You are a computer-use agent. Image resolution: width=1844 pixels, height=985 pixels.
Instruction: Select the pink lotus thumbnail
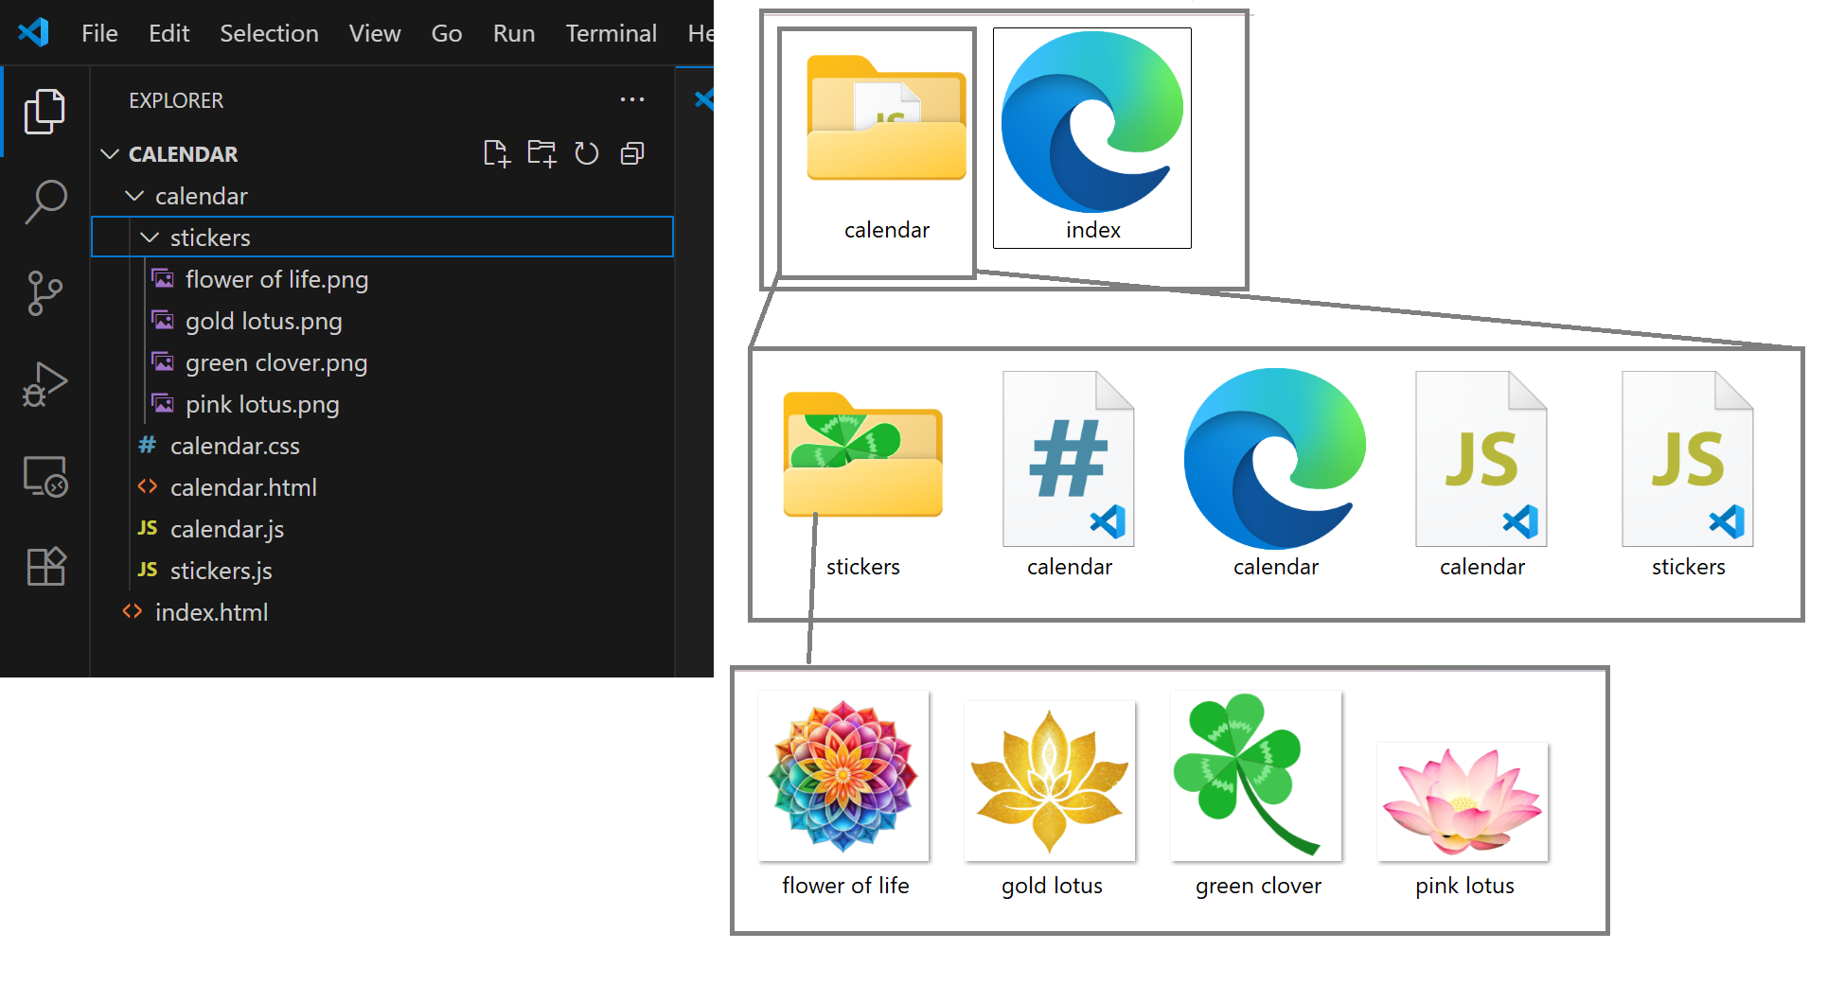1463,801
